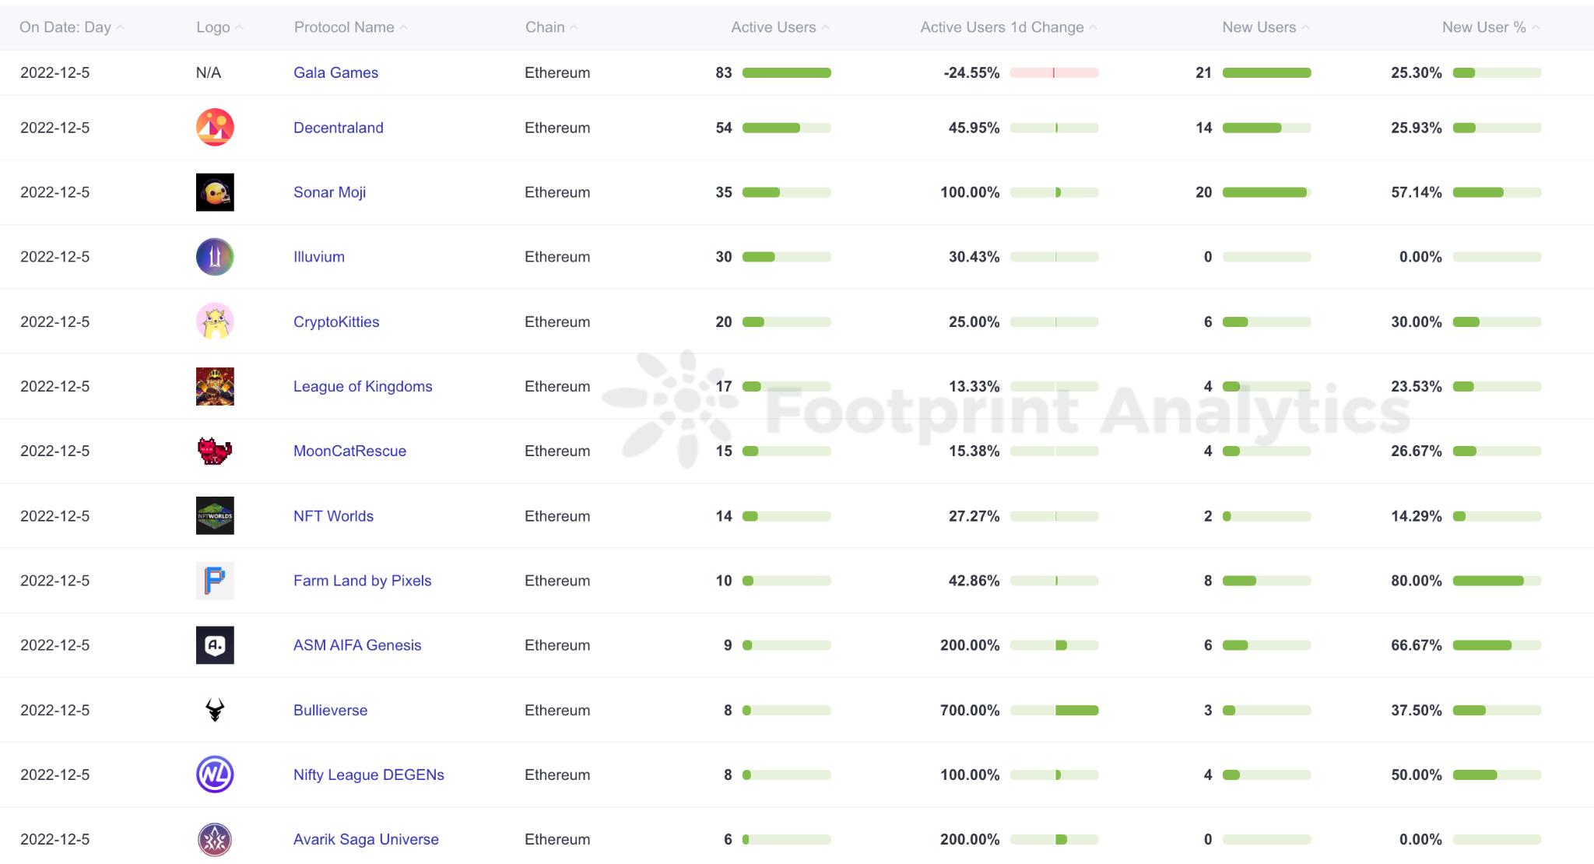1594x864 pixels.
Task: Click the NFT Worlds logo icon
Action: [x=215, y=516]
